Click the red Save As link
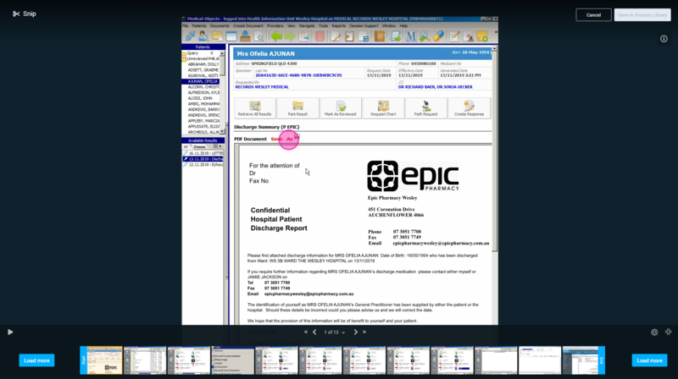The image size is (678, 379). point(282,139)
